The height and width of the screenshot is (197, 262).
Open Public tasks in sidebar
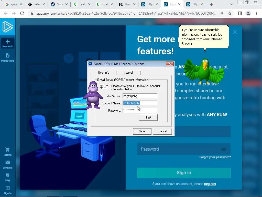tap(7, 57)
